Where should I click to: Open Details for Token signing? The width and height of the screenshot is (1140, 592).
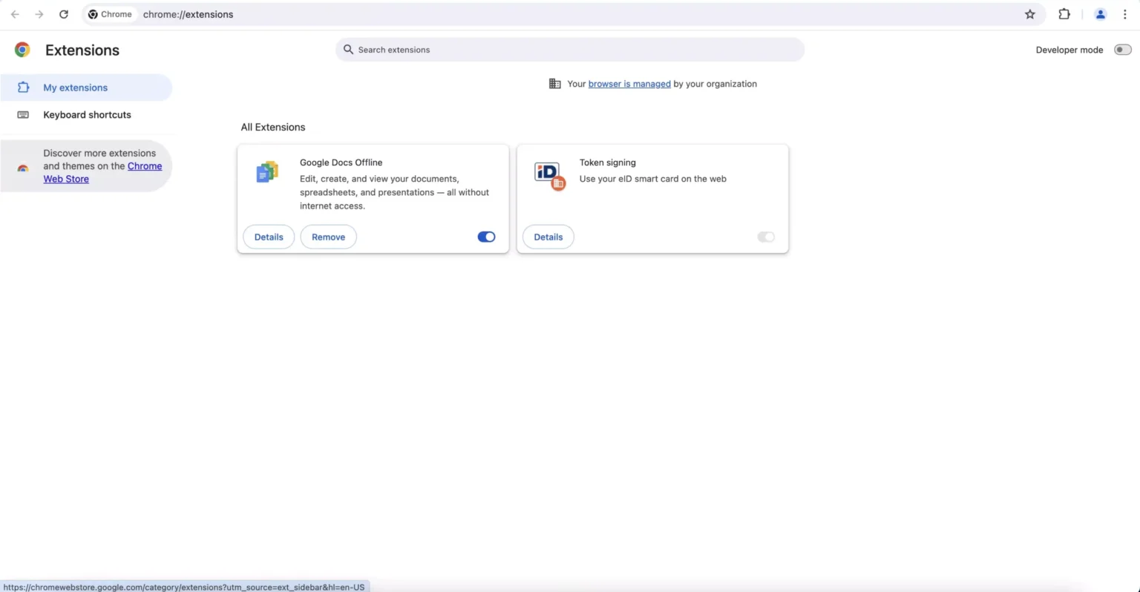[x=548, y=237]
